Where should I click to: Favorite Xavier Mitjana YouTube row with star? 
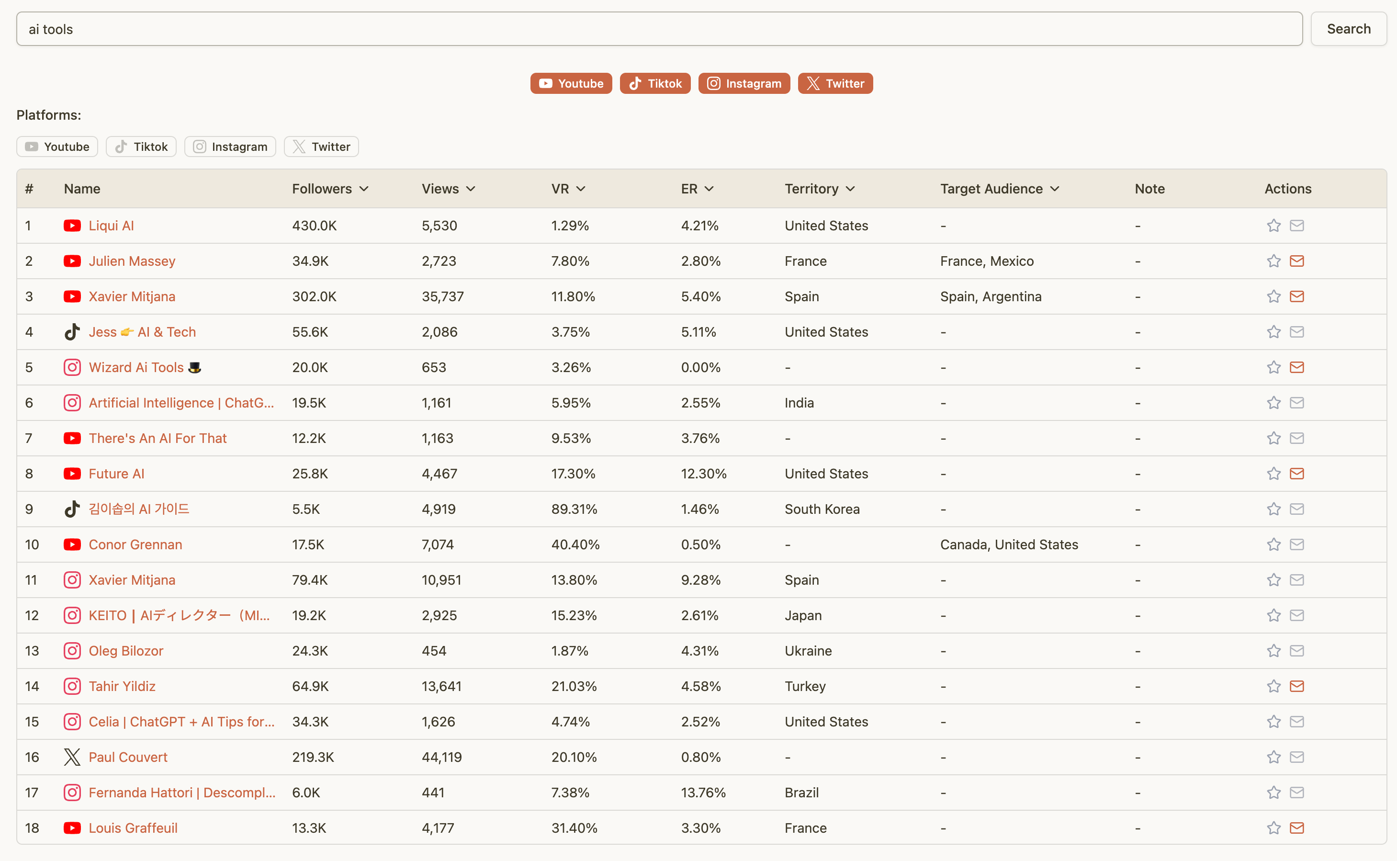coord(1273,296)
